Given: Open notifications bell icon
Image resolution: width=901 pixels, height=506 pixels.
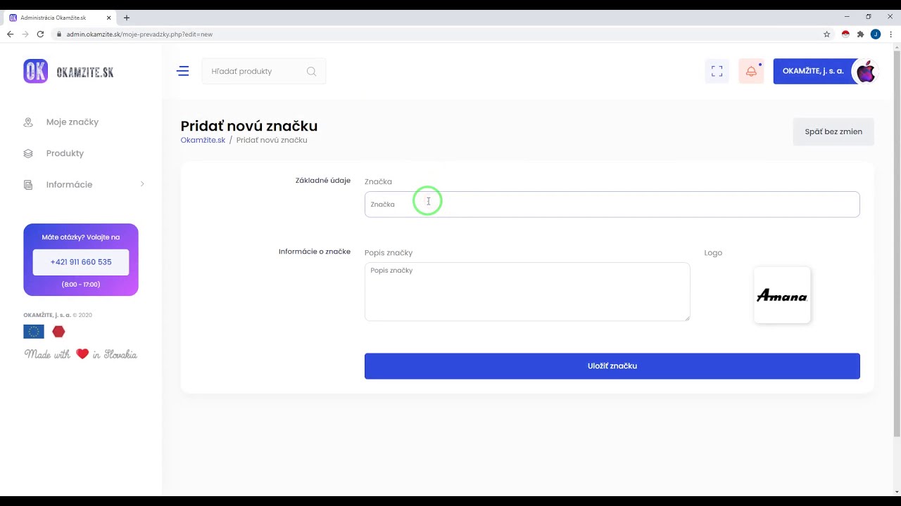Looking at the screenshot, I should [x=751, y=71].
